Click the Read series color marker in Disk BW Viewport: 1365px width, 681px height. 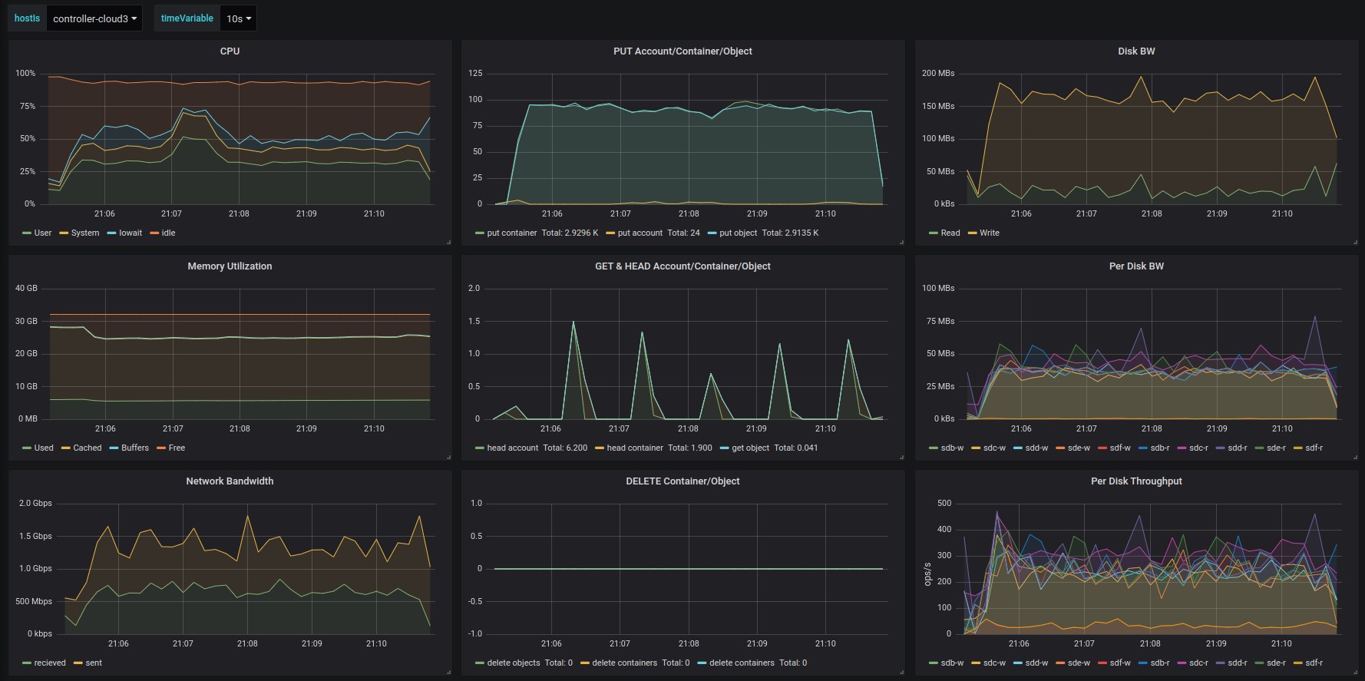pos(933,233)
